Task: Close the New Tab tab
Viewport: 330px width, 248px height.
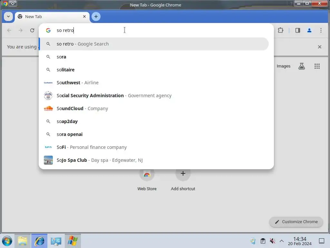Action: point(84,16)
